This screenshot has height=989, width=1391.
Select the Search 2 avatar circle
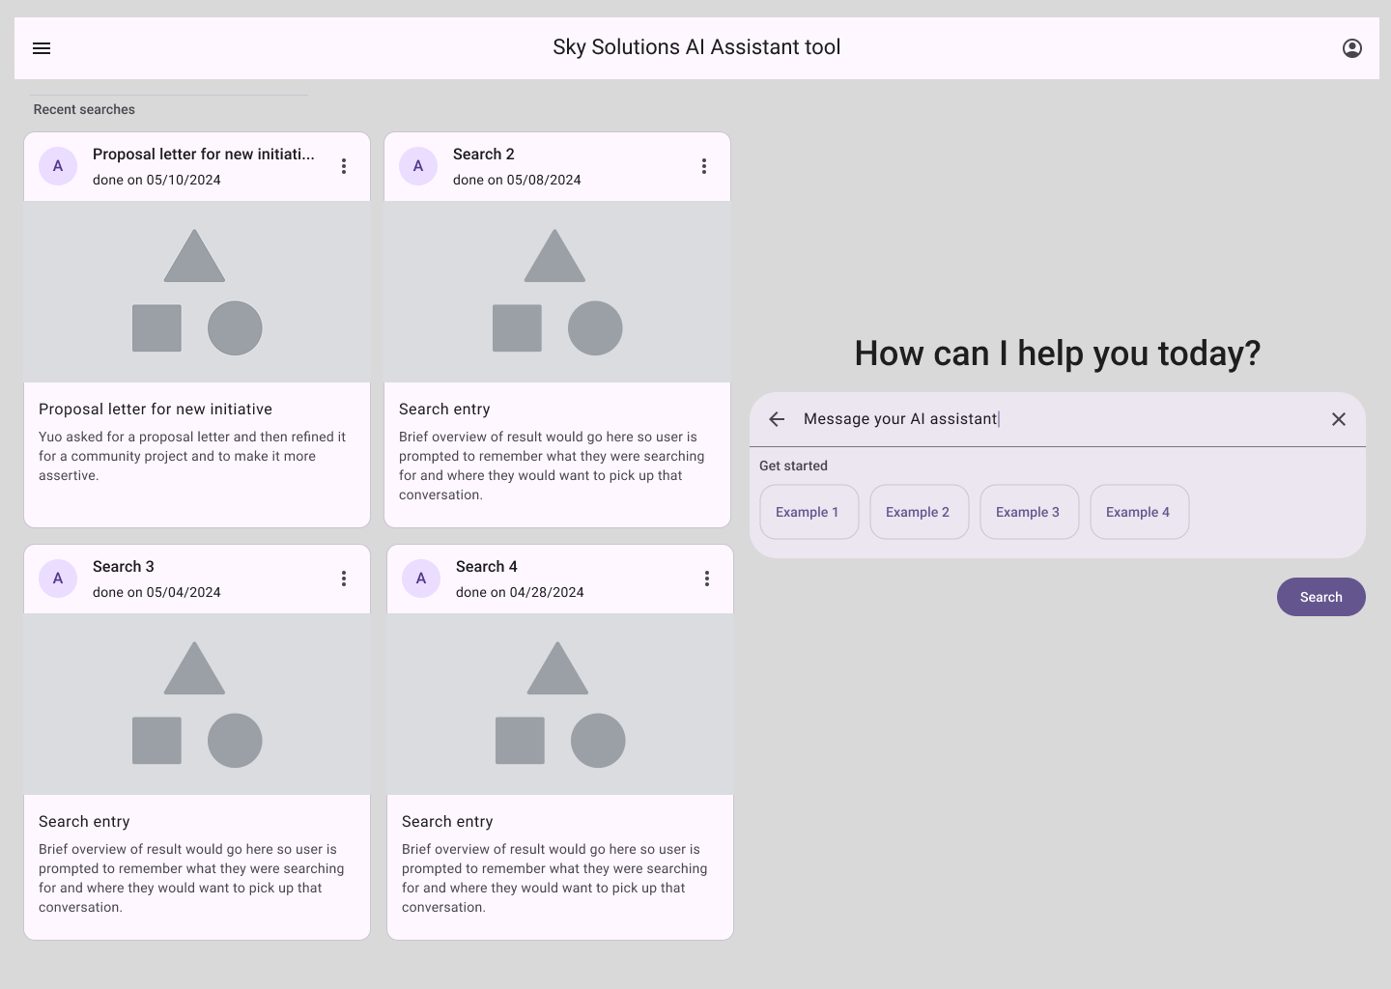418,166
